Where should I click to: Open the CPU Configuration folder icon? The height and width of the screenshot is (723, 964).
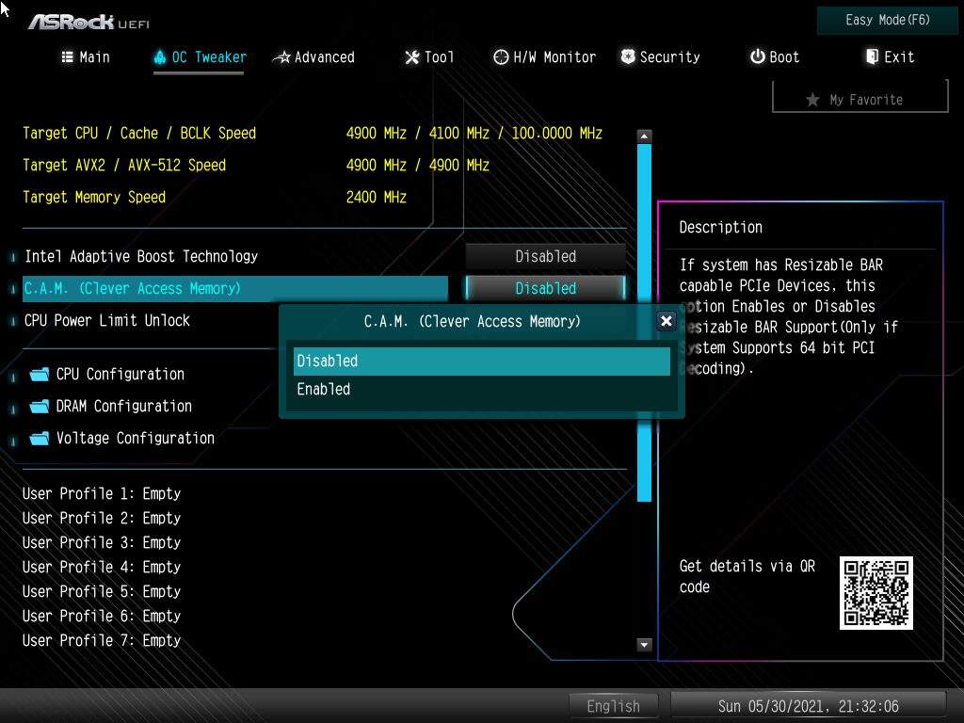[x=39, y=375]
